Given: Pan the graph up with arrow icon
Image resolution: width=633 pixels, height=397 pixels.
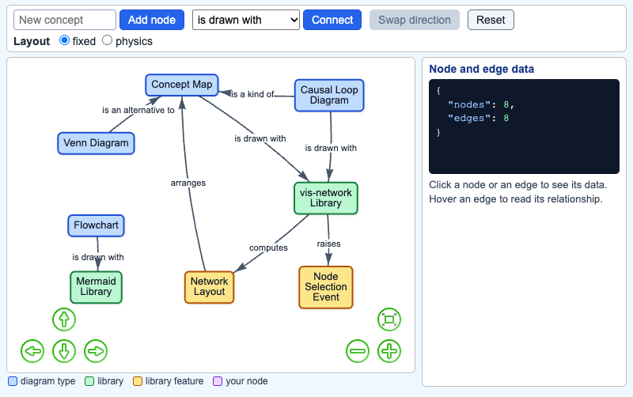Looking at the screenshot, I should point(64,319).
